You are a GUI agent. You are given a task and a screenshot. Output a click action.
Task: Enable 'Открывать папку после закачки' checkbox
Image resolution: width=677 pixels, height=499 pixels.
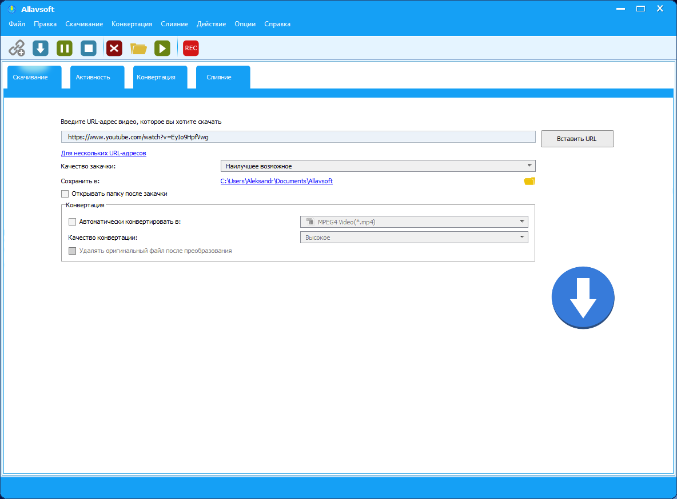pos(65,194)
